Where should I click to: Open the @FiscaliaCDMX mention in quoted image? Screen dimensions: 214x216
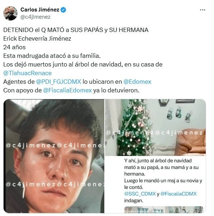179,194
